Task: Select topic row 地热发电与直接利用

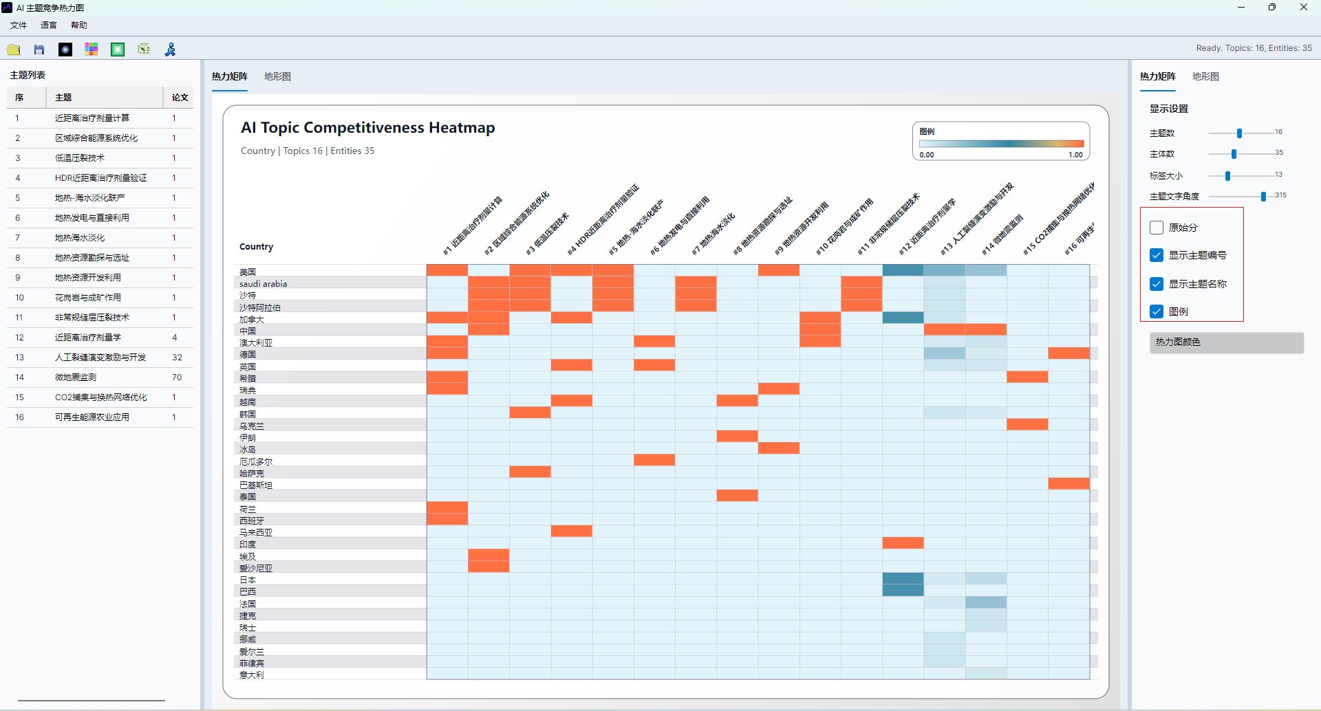Action: tap(100, 218)
